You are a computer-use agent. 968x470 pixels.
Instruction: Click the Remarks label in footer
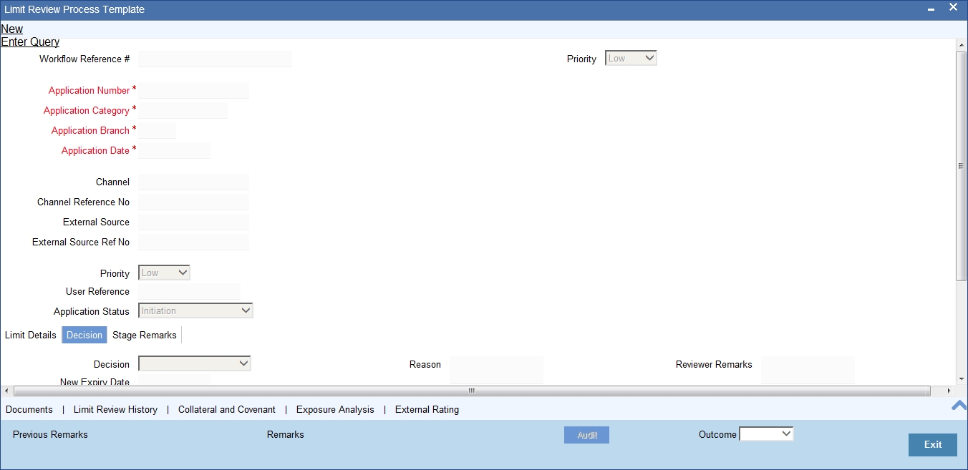point(285,434)
